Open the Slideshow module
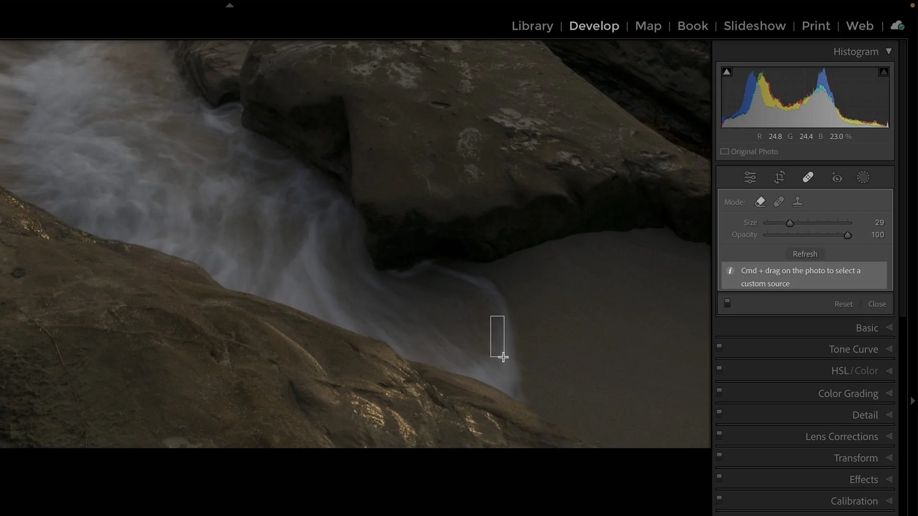 (x=755, y=26)
